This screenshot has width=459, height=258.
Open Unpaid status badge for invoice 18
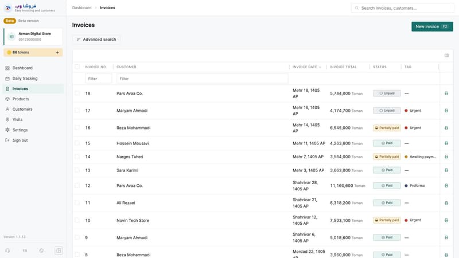(x=387, y=93)
